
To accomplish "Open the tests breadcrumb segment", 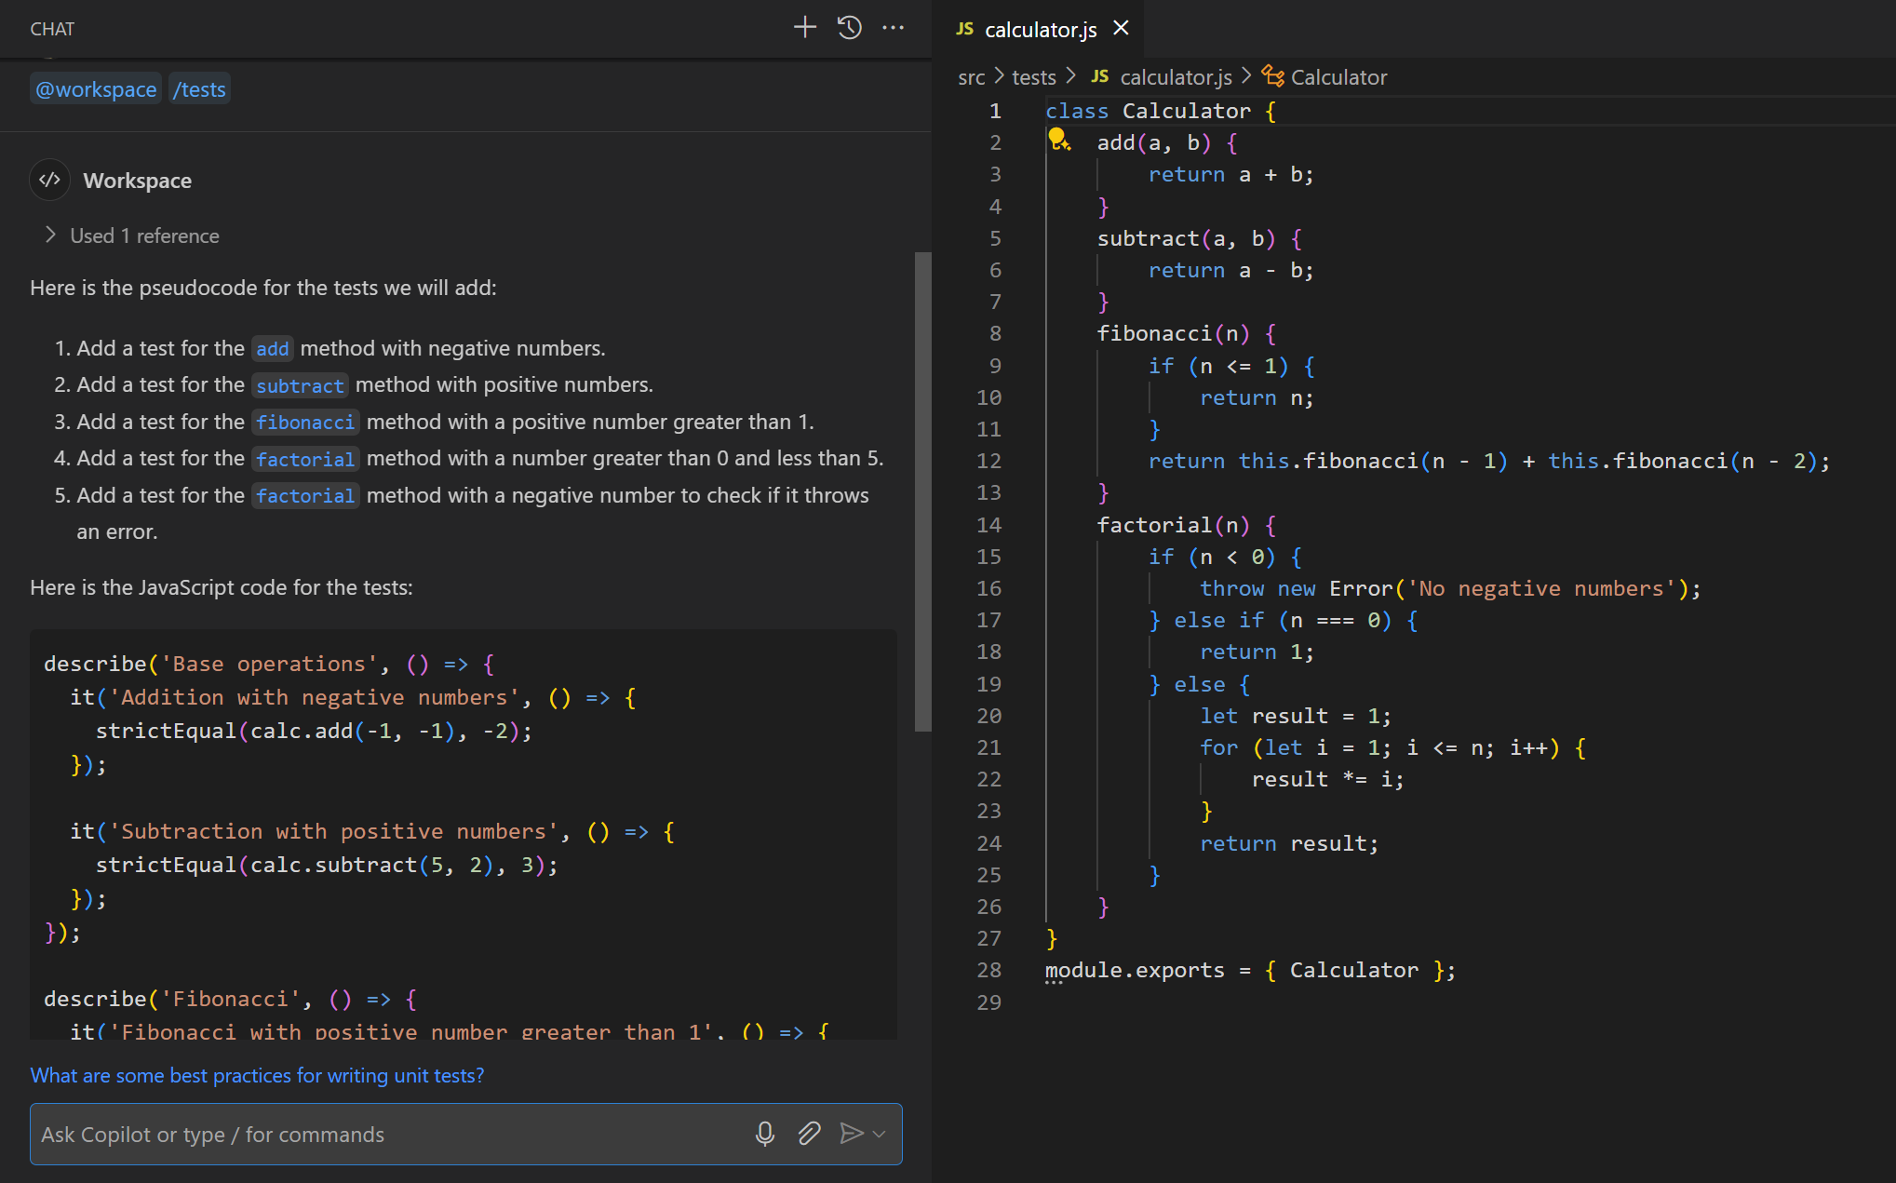I will 1033,77.
